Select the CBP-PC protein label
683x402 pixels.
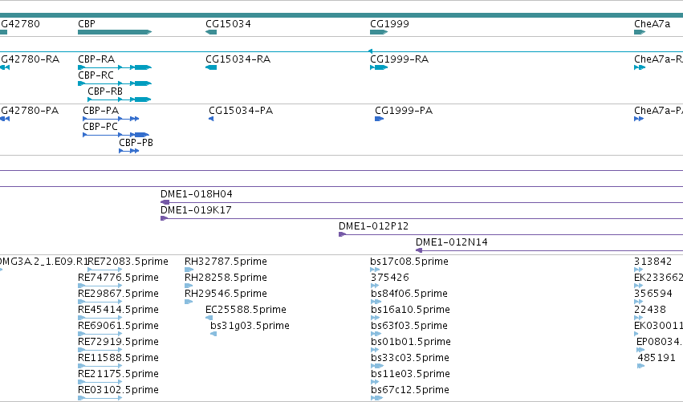[100, 127]
